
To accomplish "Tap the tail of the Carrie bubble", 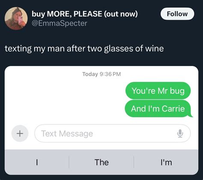I will [191, 115].
